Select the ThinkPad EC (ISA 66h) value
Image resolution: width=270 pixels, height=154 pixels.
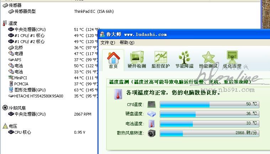pos(94,11)
